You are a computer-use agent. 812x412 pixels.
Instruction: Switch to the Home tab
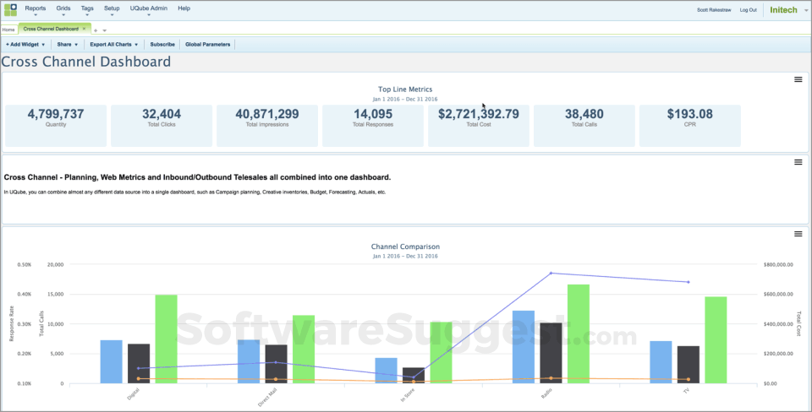point(8,30)
